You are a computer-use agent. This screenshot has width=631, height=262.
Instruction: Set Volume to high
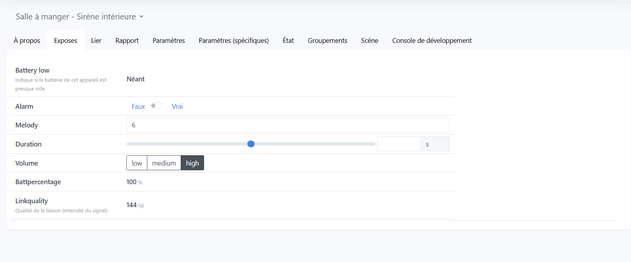pyautogui.click(x=192, y=163)
